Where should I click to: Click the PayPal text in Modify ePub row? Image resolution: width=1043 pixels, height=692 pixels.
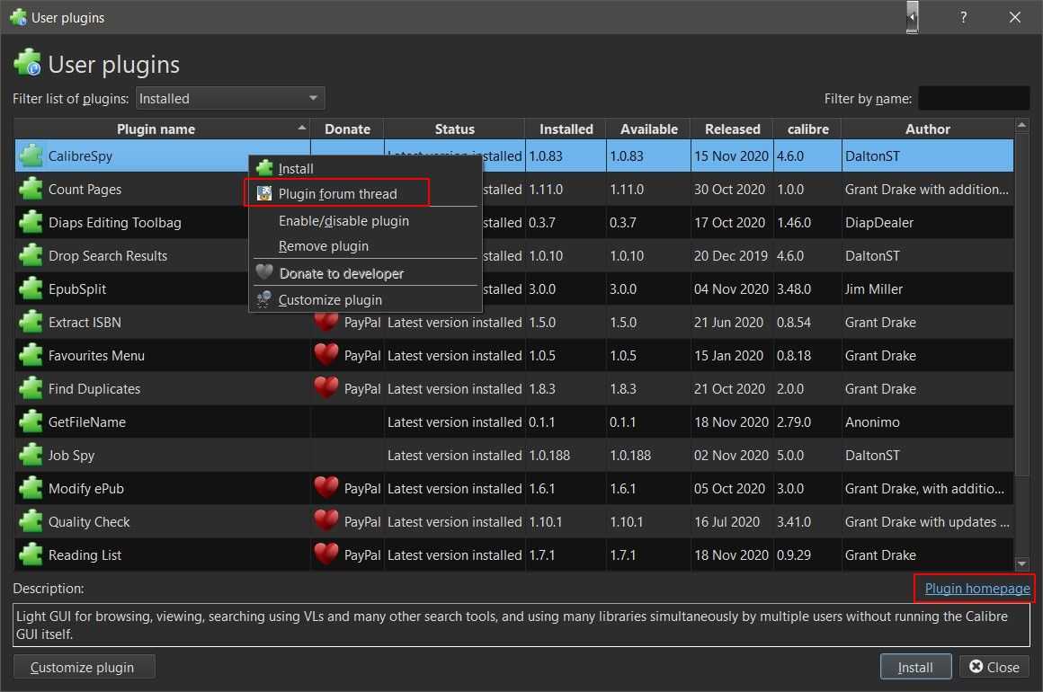361,489
